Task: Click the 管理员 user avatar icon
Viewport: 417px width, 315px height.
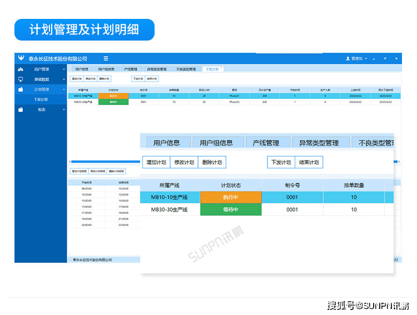Action: pos(348,58)
